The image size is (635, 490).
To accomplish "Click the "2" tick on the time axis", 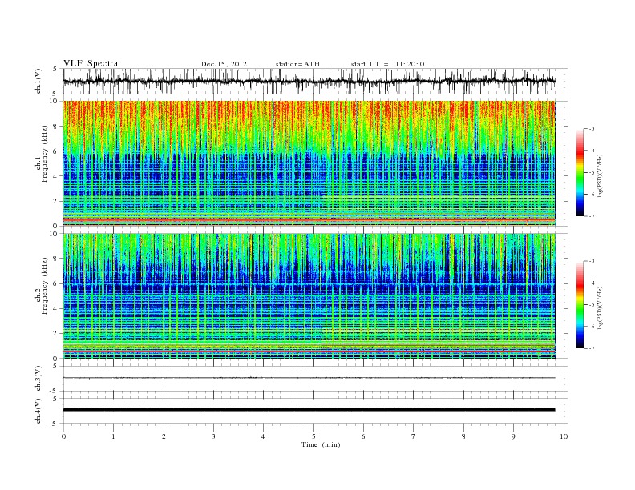I will pos(164,436).
